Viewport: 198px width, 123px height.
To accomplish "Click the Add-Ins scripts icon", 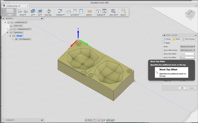I will tap(113, 11).
